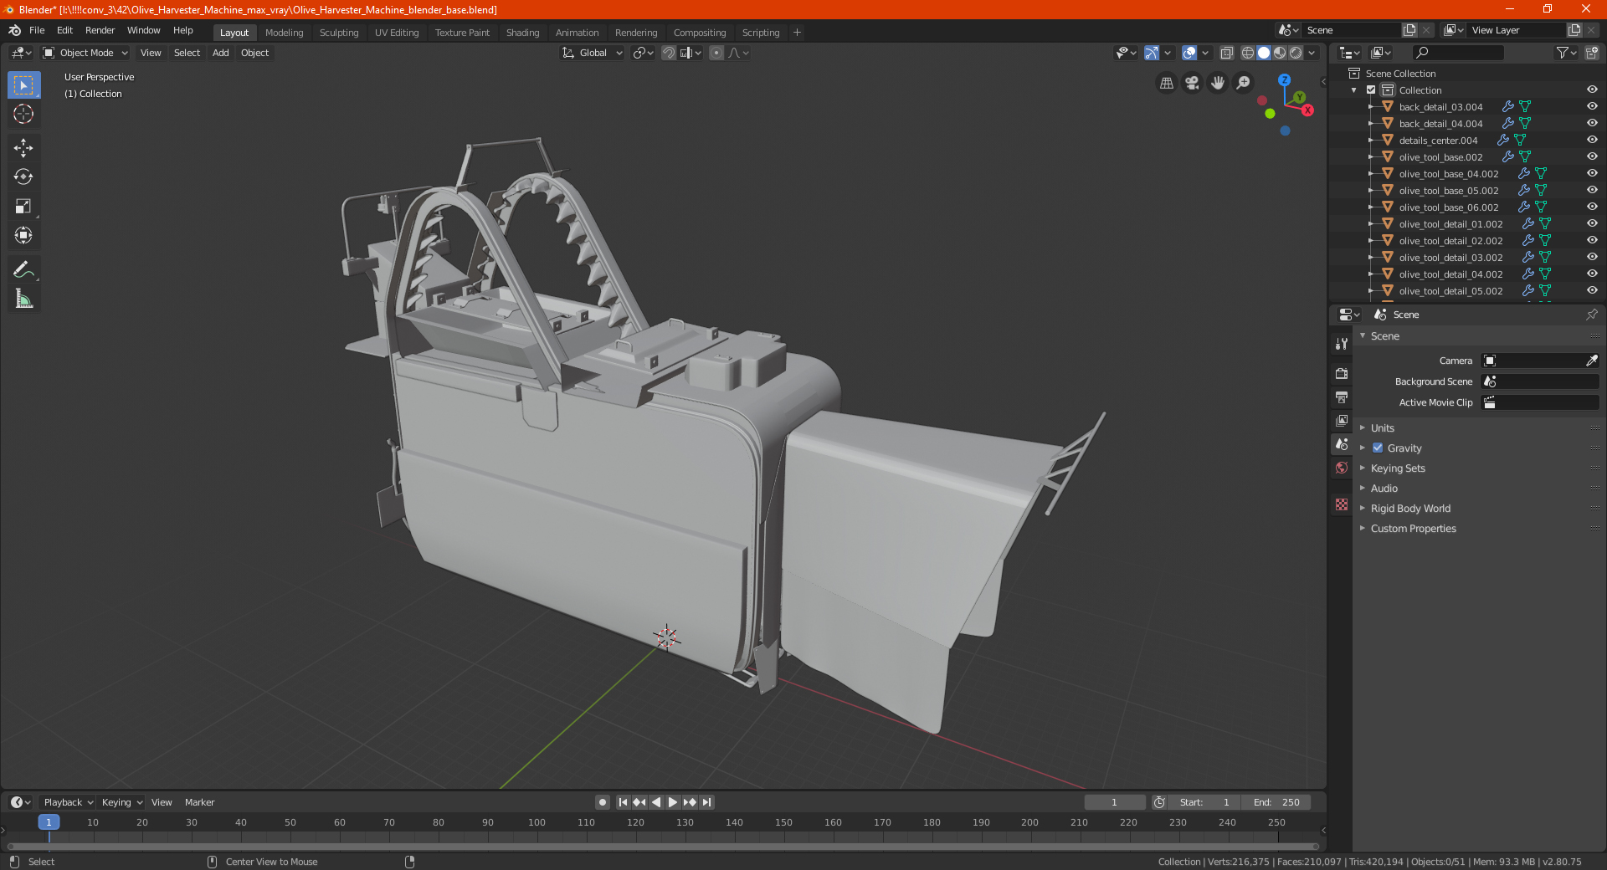Toggle the Gravity checkbox

1378,448
